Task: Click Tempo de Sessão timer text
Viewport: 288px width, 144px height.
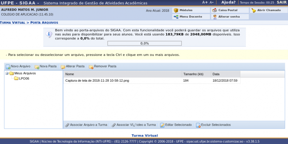Action: point(257,3)
